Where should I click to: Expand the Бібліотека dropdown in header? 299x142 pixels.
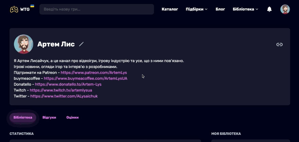tap(245, 9)
